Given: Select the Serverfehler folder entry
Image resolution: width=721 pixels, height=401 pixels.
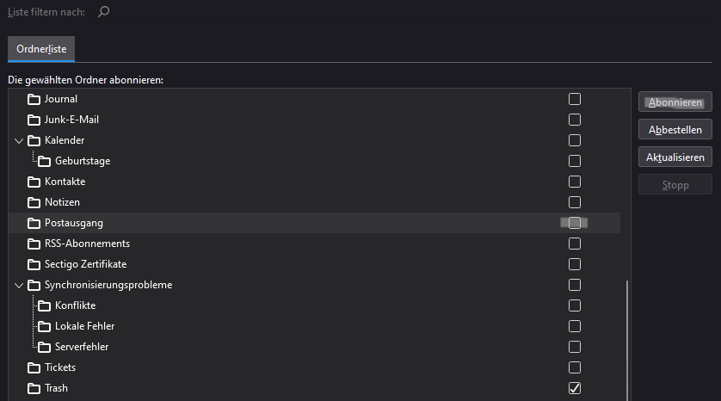Looking at the screenshot, I should [82, 347].
